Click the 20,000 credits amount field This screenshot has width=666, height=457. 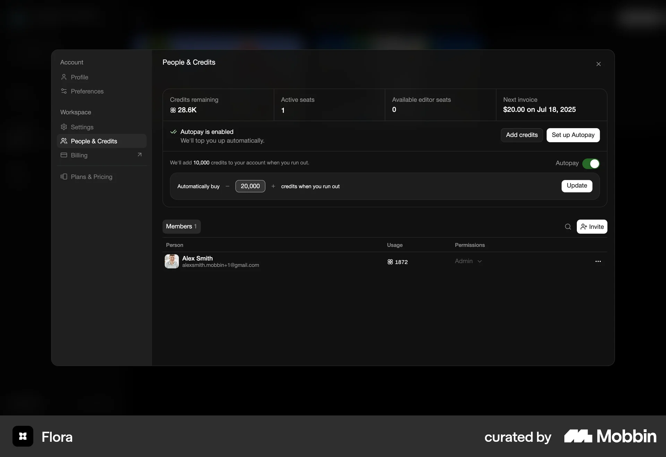(250, 186)
